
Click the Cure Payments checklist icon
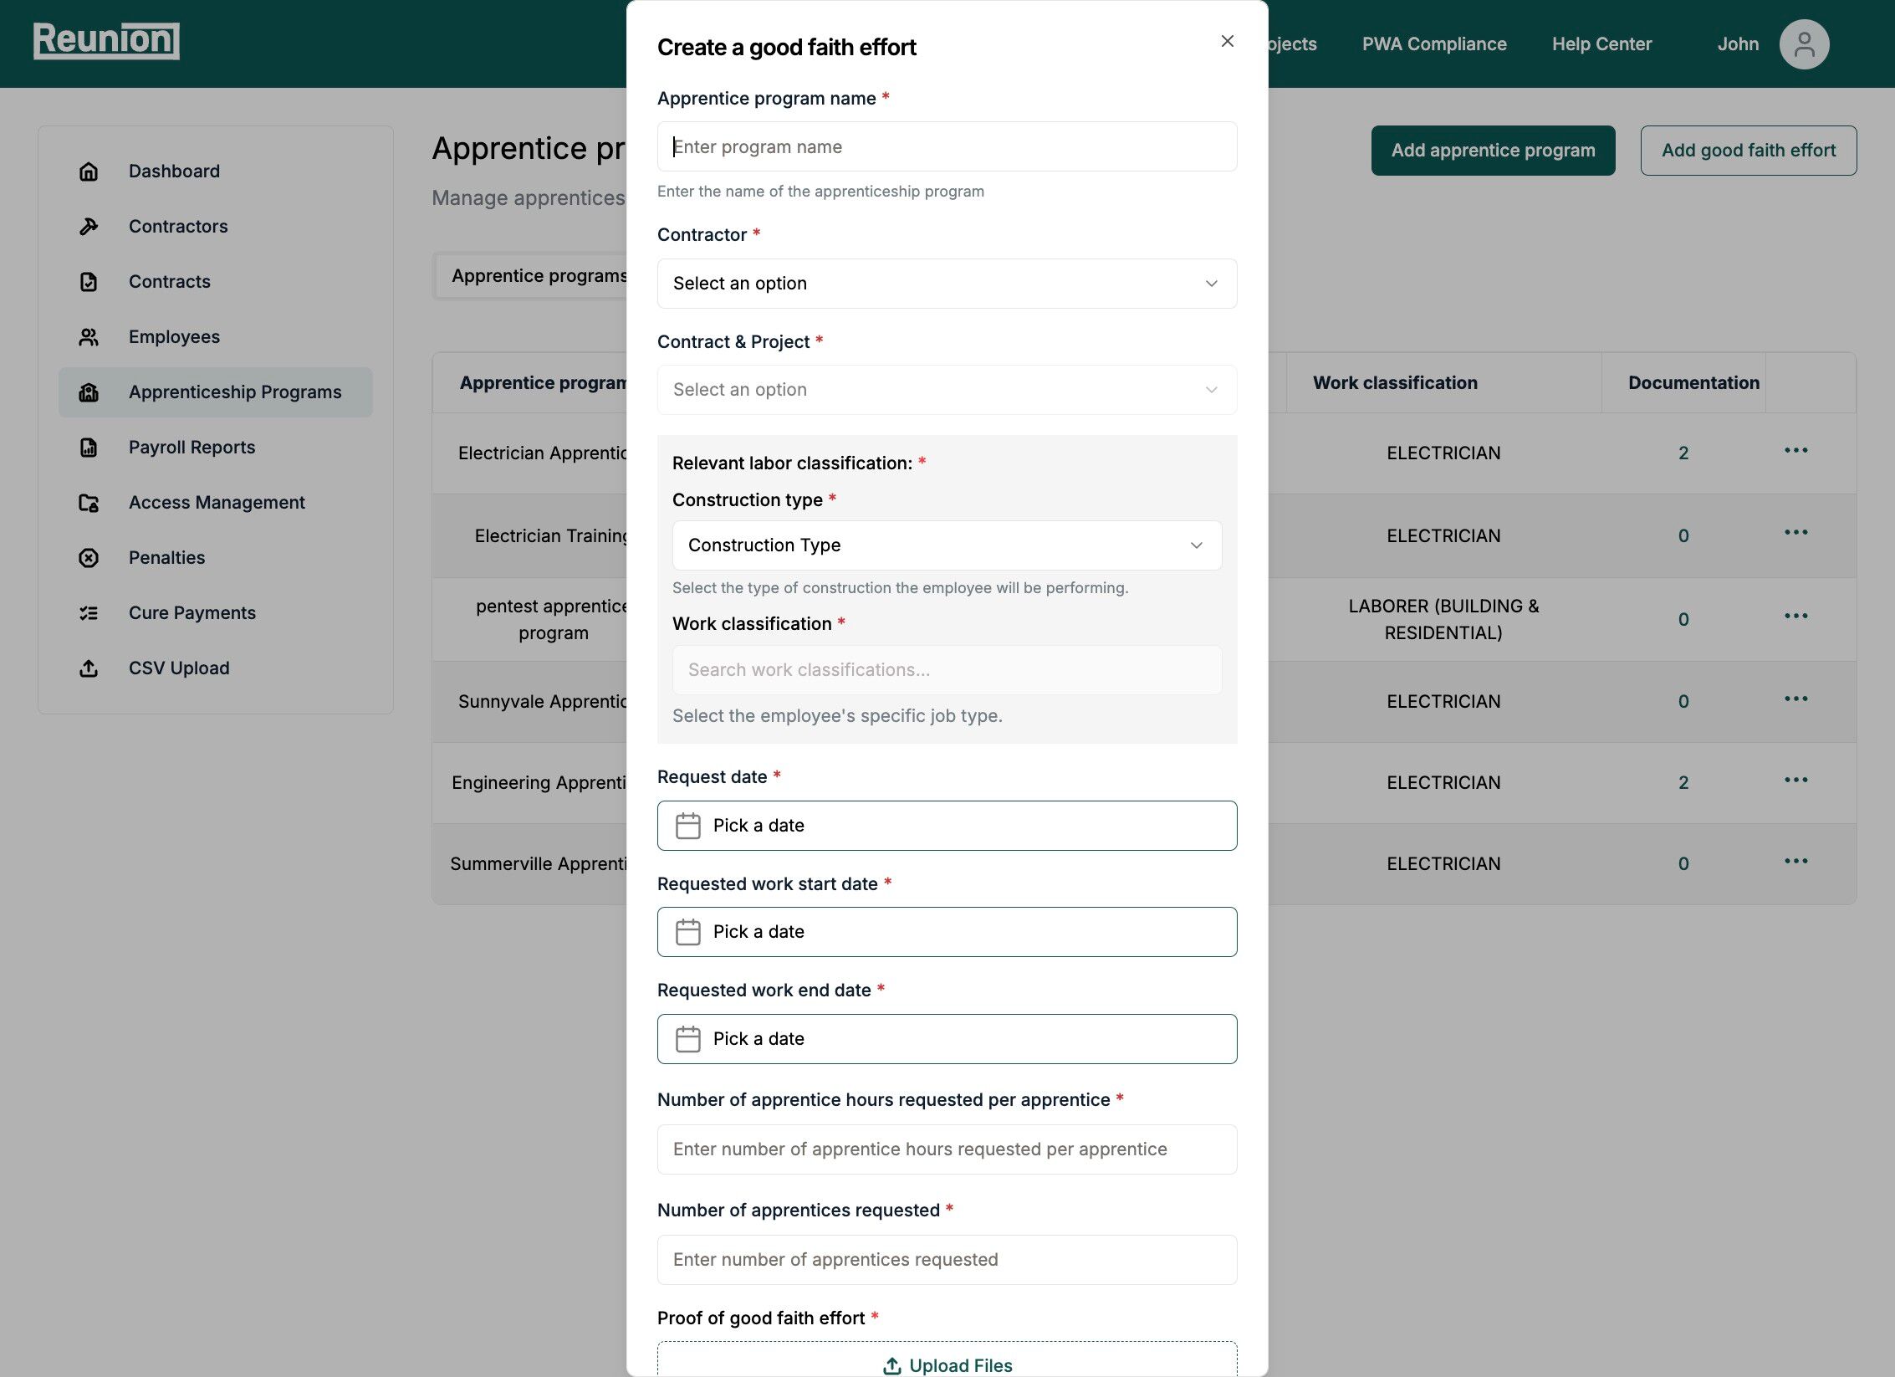pos(89,613)
